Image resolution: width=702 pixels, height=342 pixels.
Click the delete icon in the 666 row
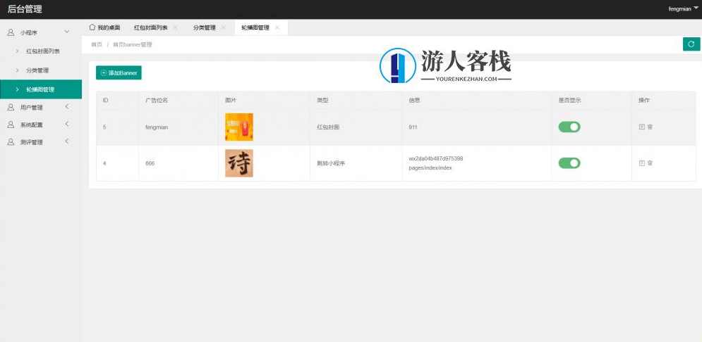coord(650,163)
